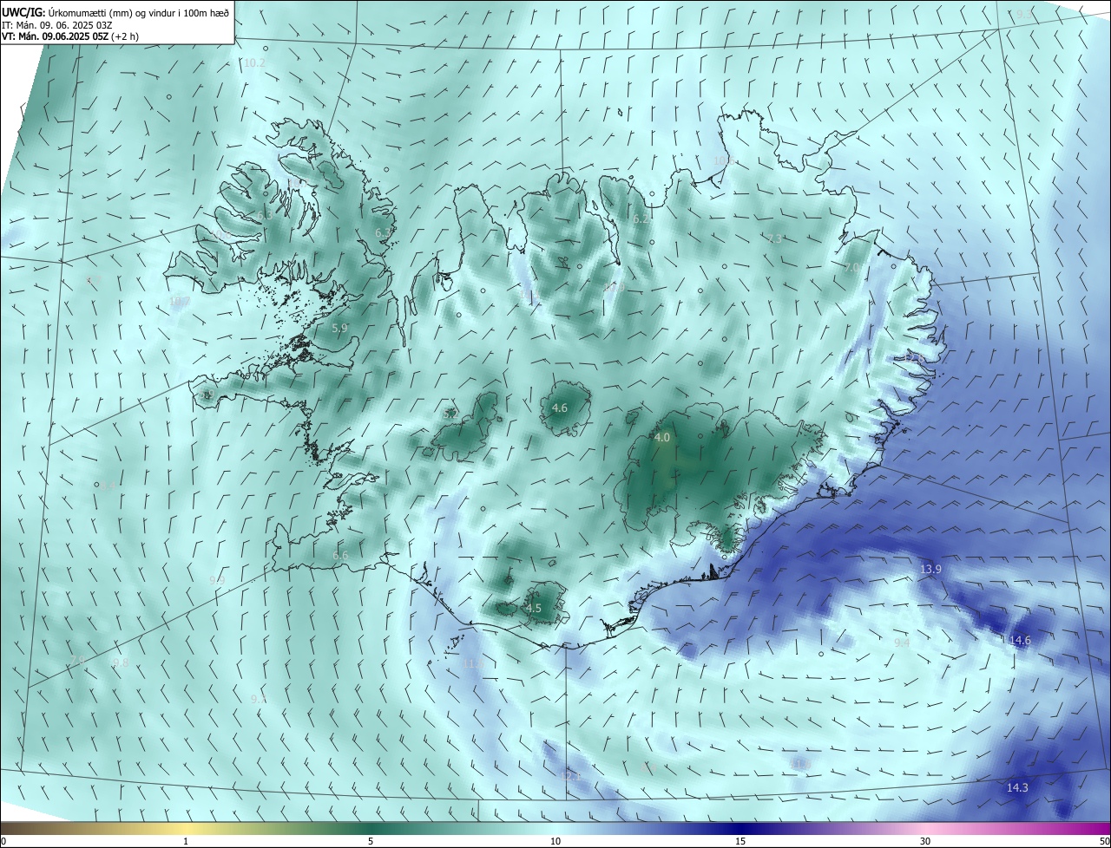Click the 4.0 value on the large glacier

(662, 438)
